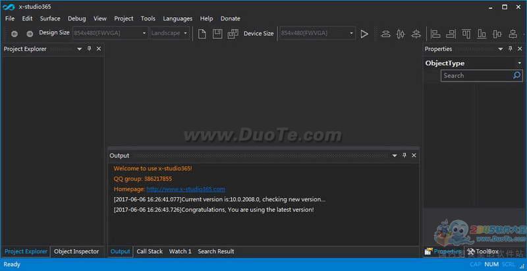The width and height of the screenshot is (527, 271).
Task: Click the 'QQ group: 386217855' line
Action: (143, 179)
